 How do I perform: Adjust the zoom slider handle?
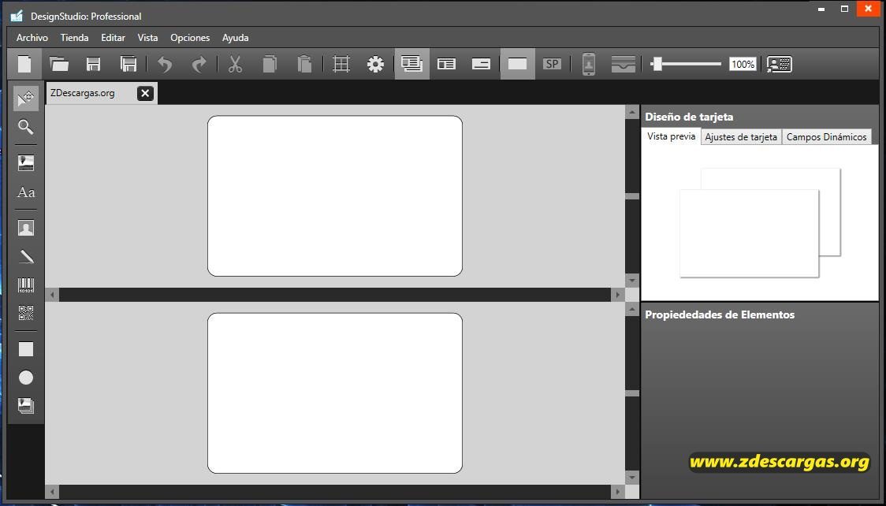coord(656,63)
